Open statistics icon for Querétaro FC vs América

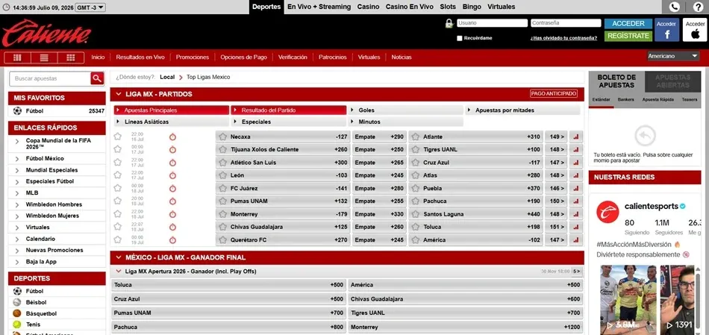click(576, 240)
